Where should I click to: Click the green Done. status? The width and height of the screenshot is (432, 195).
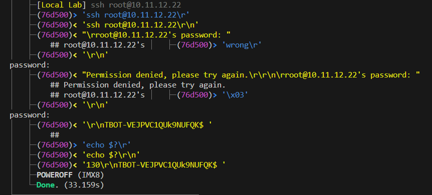(48, 185)
